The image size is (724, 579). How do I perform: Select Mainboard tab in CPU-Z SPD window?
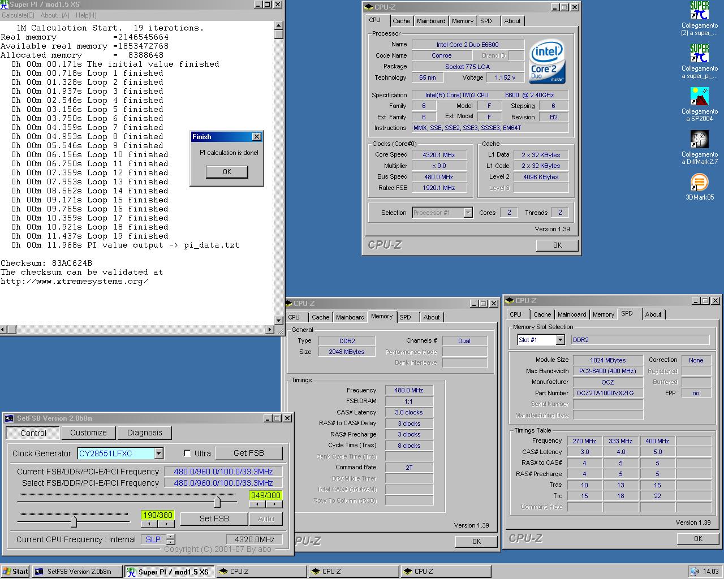pos(572,314)
